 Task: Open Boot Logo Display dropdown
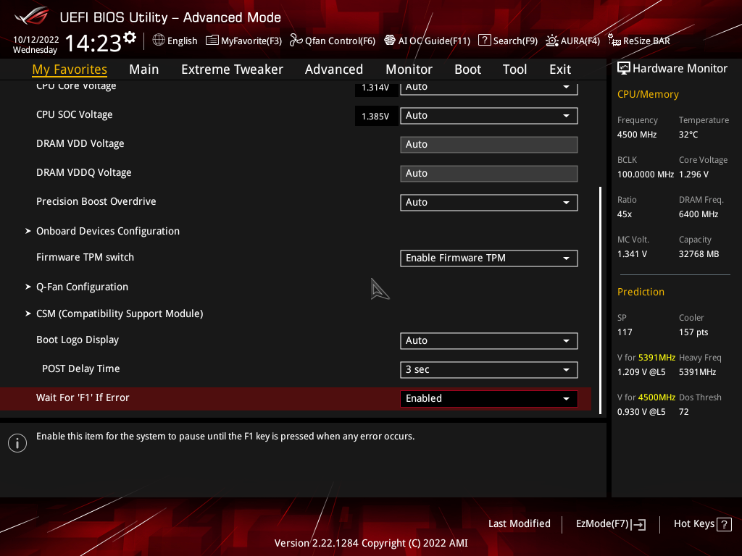(489, 341)
